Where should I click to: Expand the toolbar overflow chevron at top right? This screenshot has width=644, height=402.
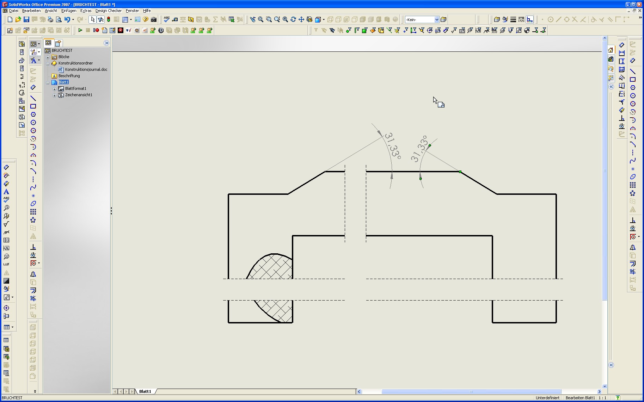640,18
